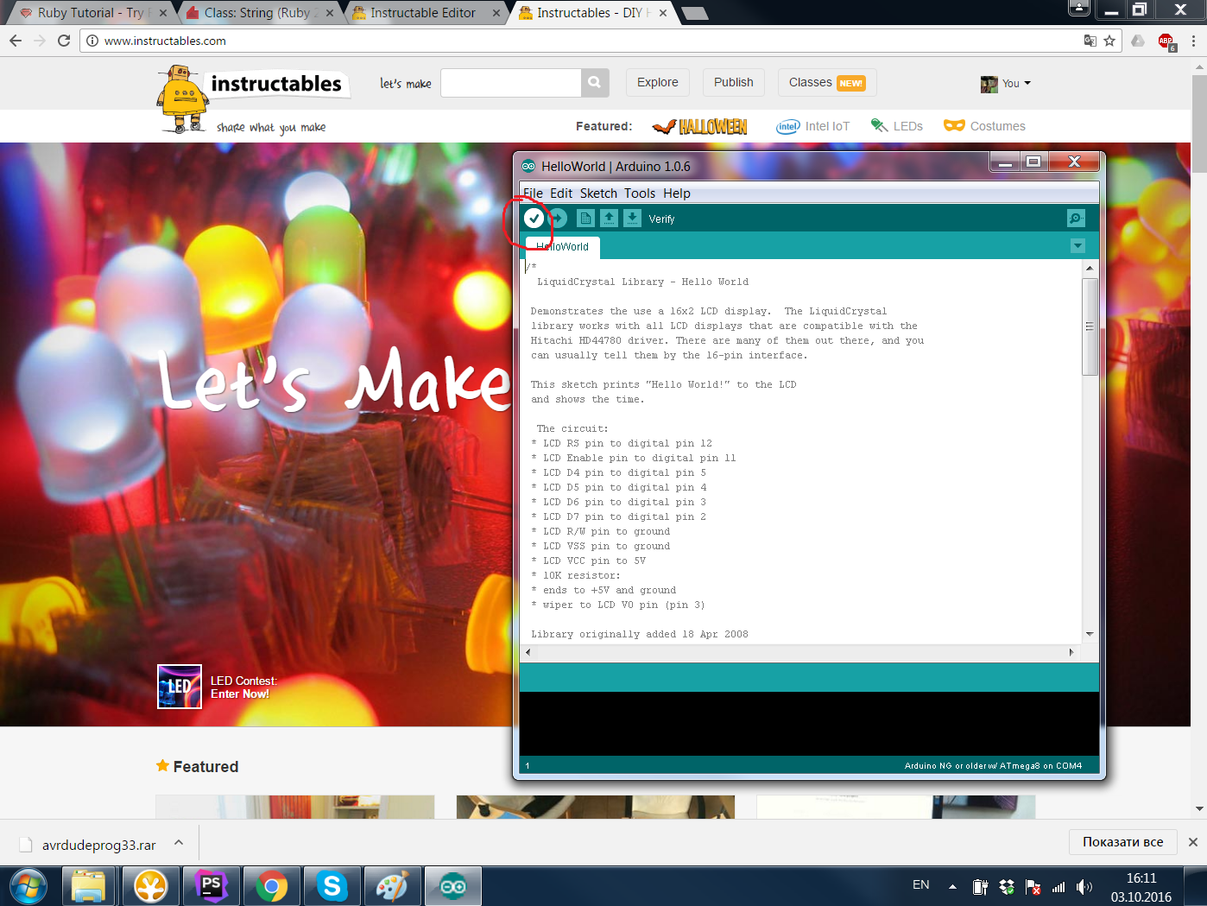Open Paint from the taskbar
The width and height of the screenshot is (1207, 906).
click(392, 886)
